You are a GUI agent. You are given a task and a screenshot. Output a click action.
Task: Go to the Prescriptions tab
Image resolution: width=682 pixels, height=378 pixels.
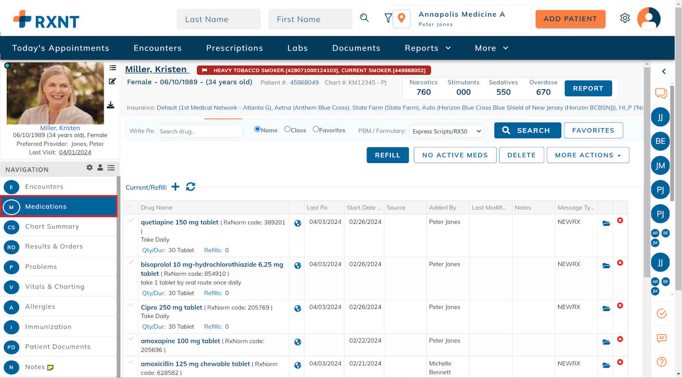click(234, 48)
